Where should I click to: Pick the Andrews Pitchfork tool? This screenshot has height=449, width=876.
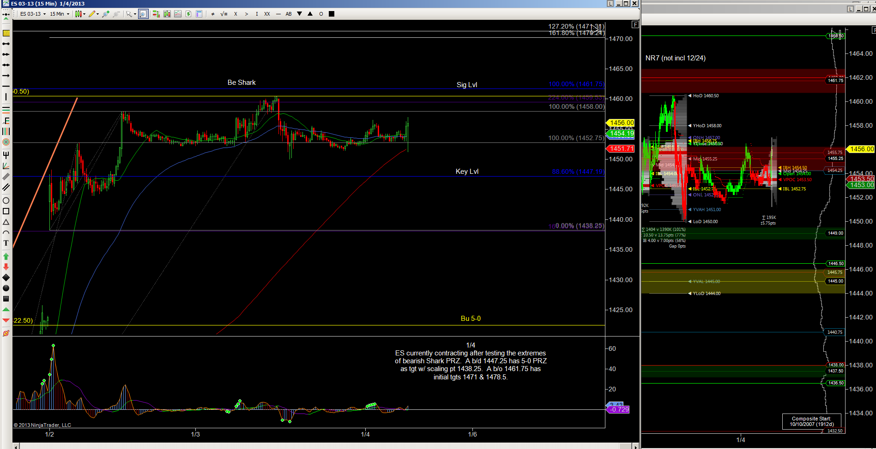click(x=6, y=155)
